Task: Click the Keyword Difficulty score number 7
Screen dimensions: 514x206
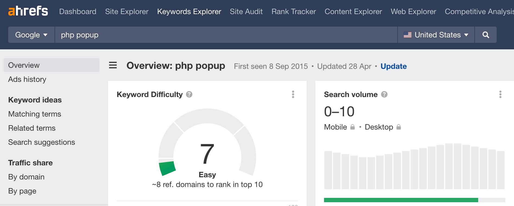Action: coord(207,154)
